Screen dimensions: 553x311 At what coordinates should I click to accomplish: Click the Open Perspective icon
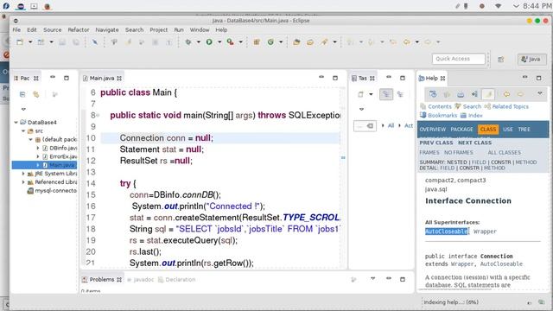click(501, 60)
